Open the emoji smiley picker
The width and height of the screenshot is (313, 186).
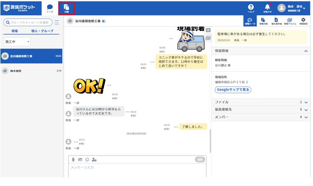[87, 159]
